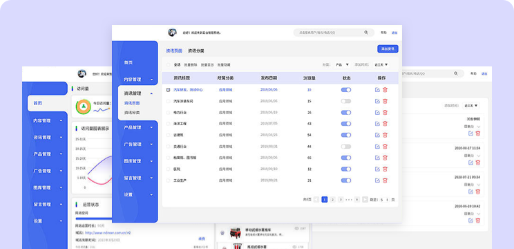Enable status switch for 交通行业
The width and height of the screenshot is (514, 249).
click(x=346, y=147)
